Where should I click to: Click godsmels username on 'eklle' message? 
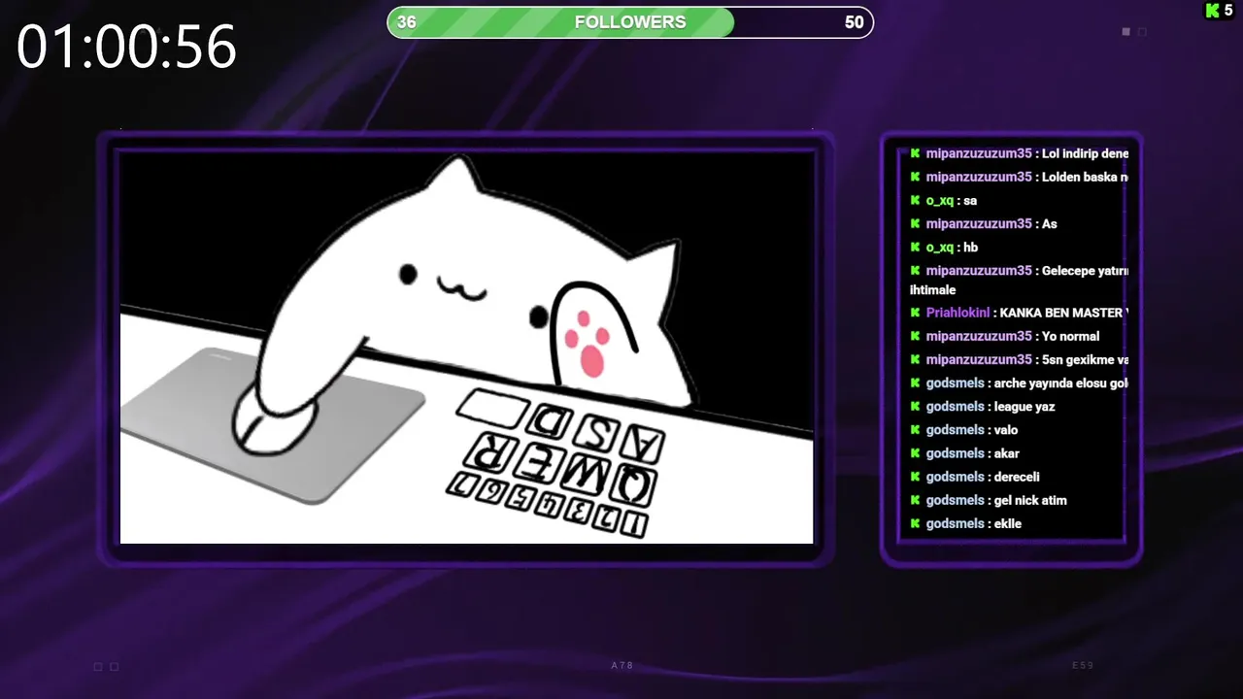click(x=956, y=523)
